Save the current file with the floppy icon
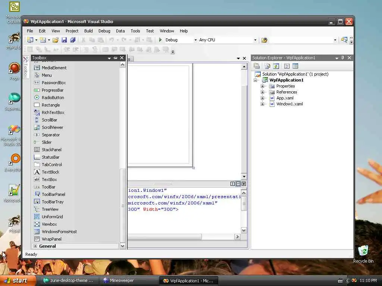Screen dimensions: 382x286 pyautogui.click(x=64, y=40)
